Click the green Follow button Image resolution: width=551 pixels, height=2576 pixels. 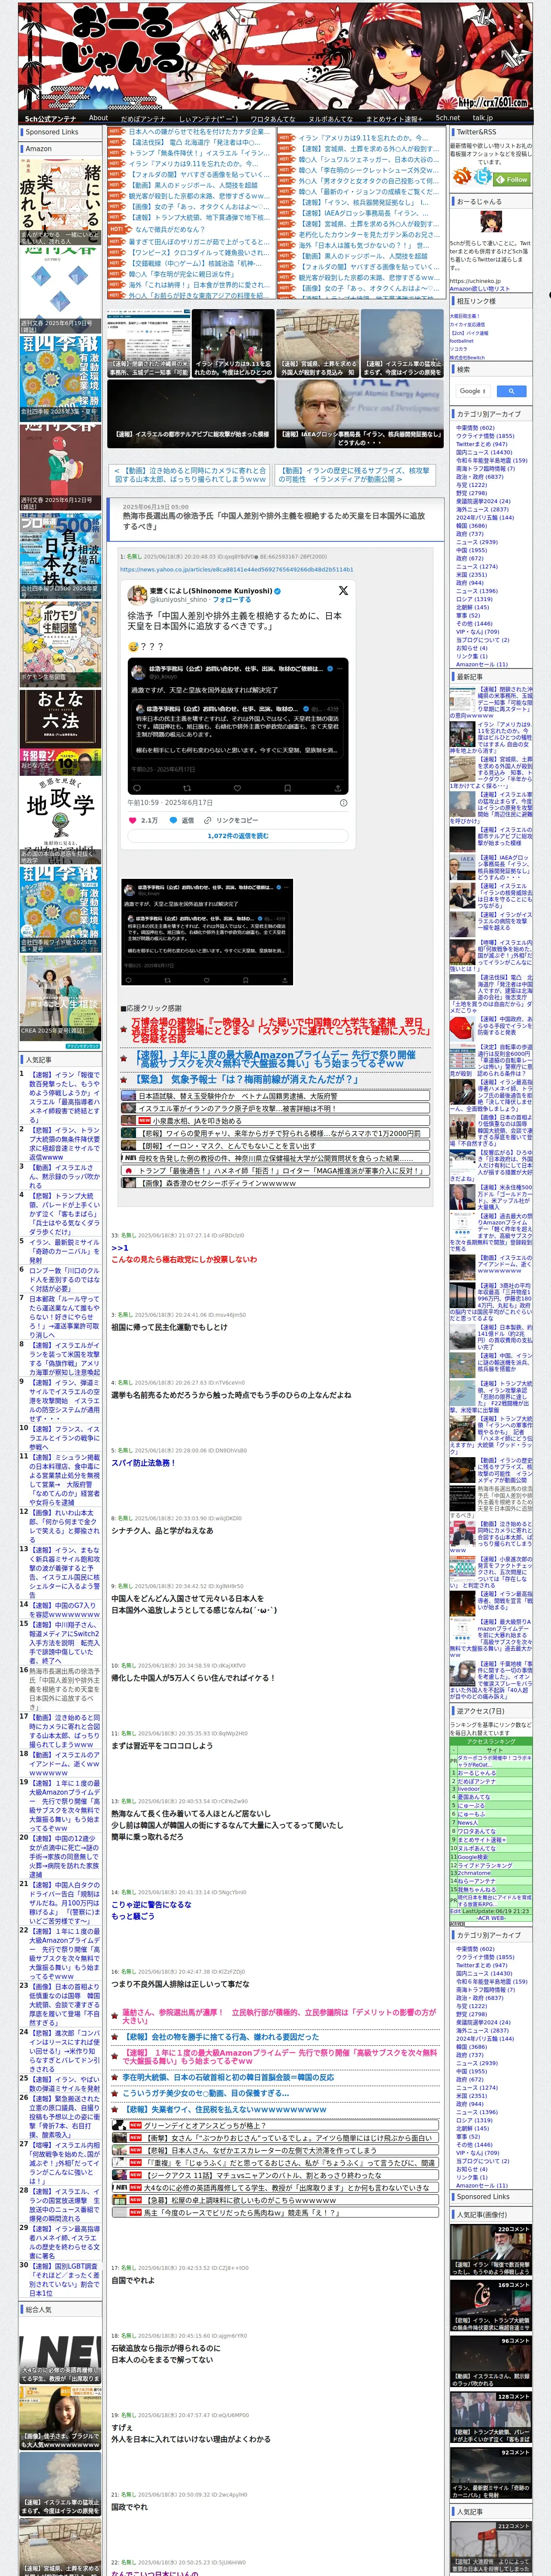pos(512,180)
